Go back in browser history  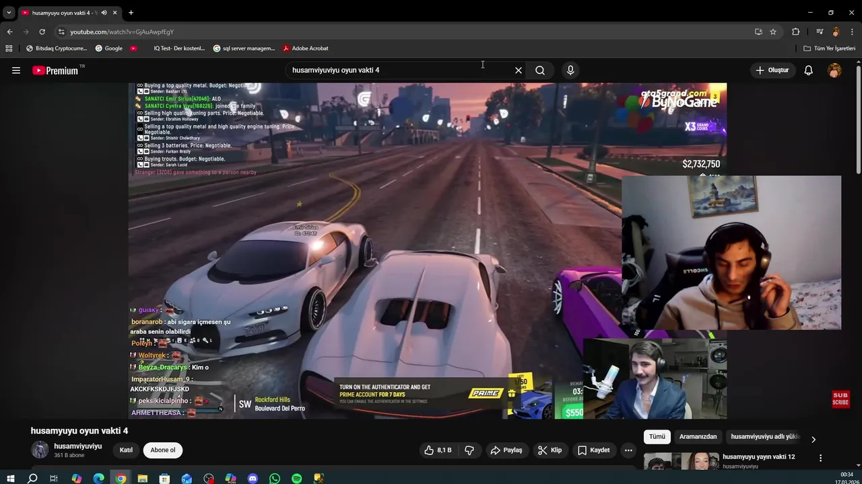tap(9, 32)
